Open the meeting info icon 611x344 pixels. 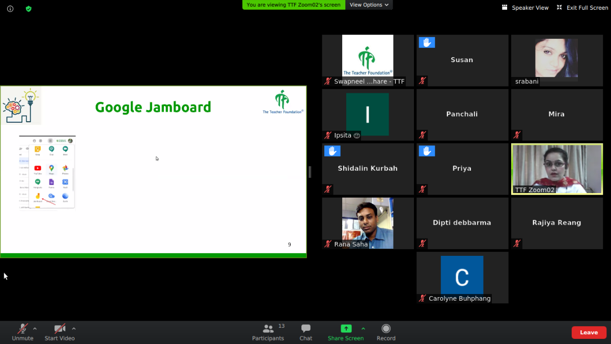pyautogui.click(x=10, y=9)
